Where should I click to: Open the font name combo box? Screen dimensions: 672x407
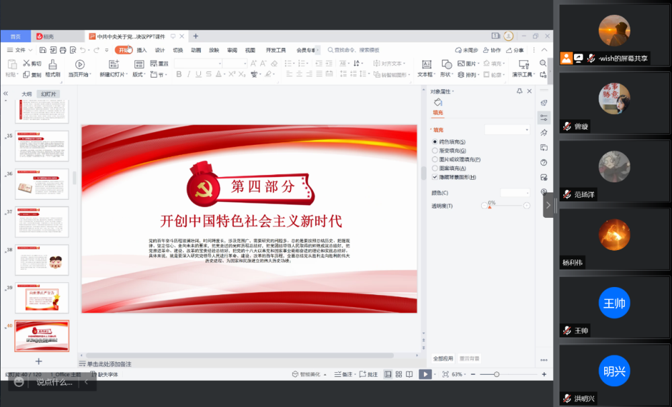click(x=198, y=64)
